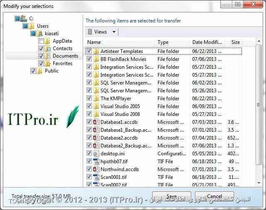This screenshot has width=266, height=210.
Task: Click the Documents folder icon in tree
Action: pyautogui.click(x=47, y=56)
